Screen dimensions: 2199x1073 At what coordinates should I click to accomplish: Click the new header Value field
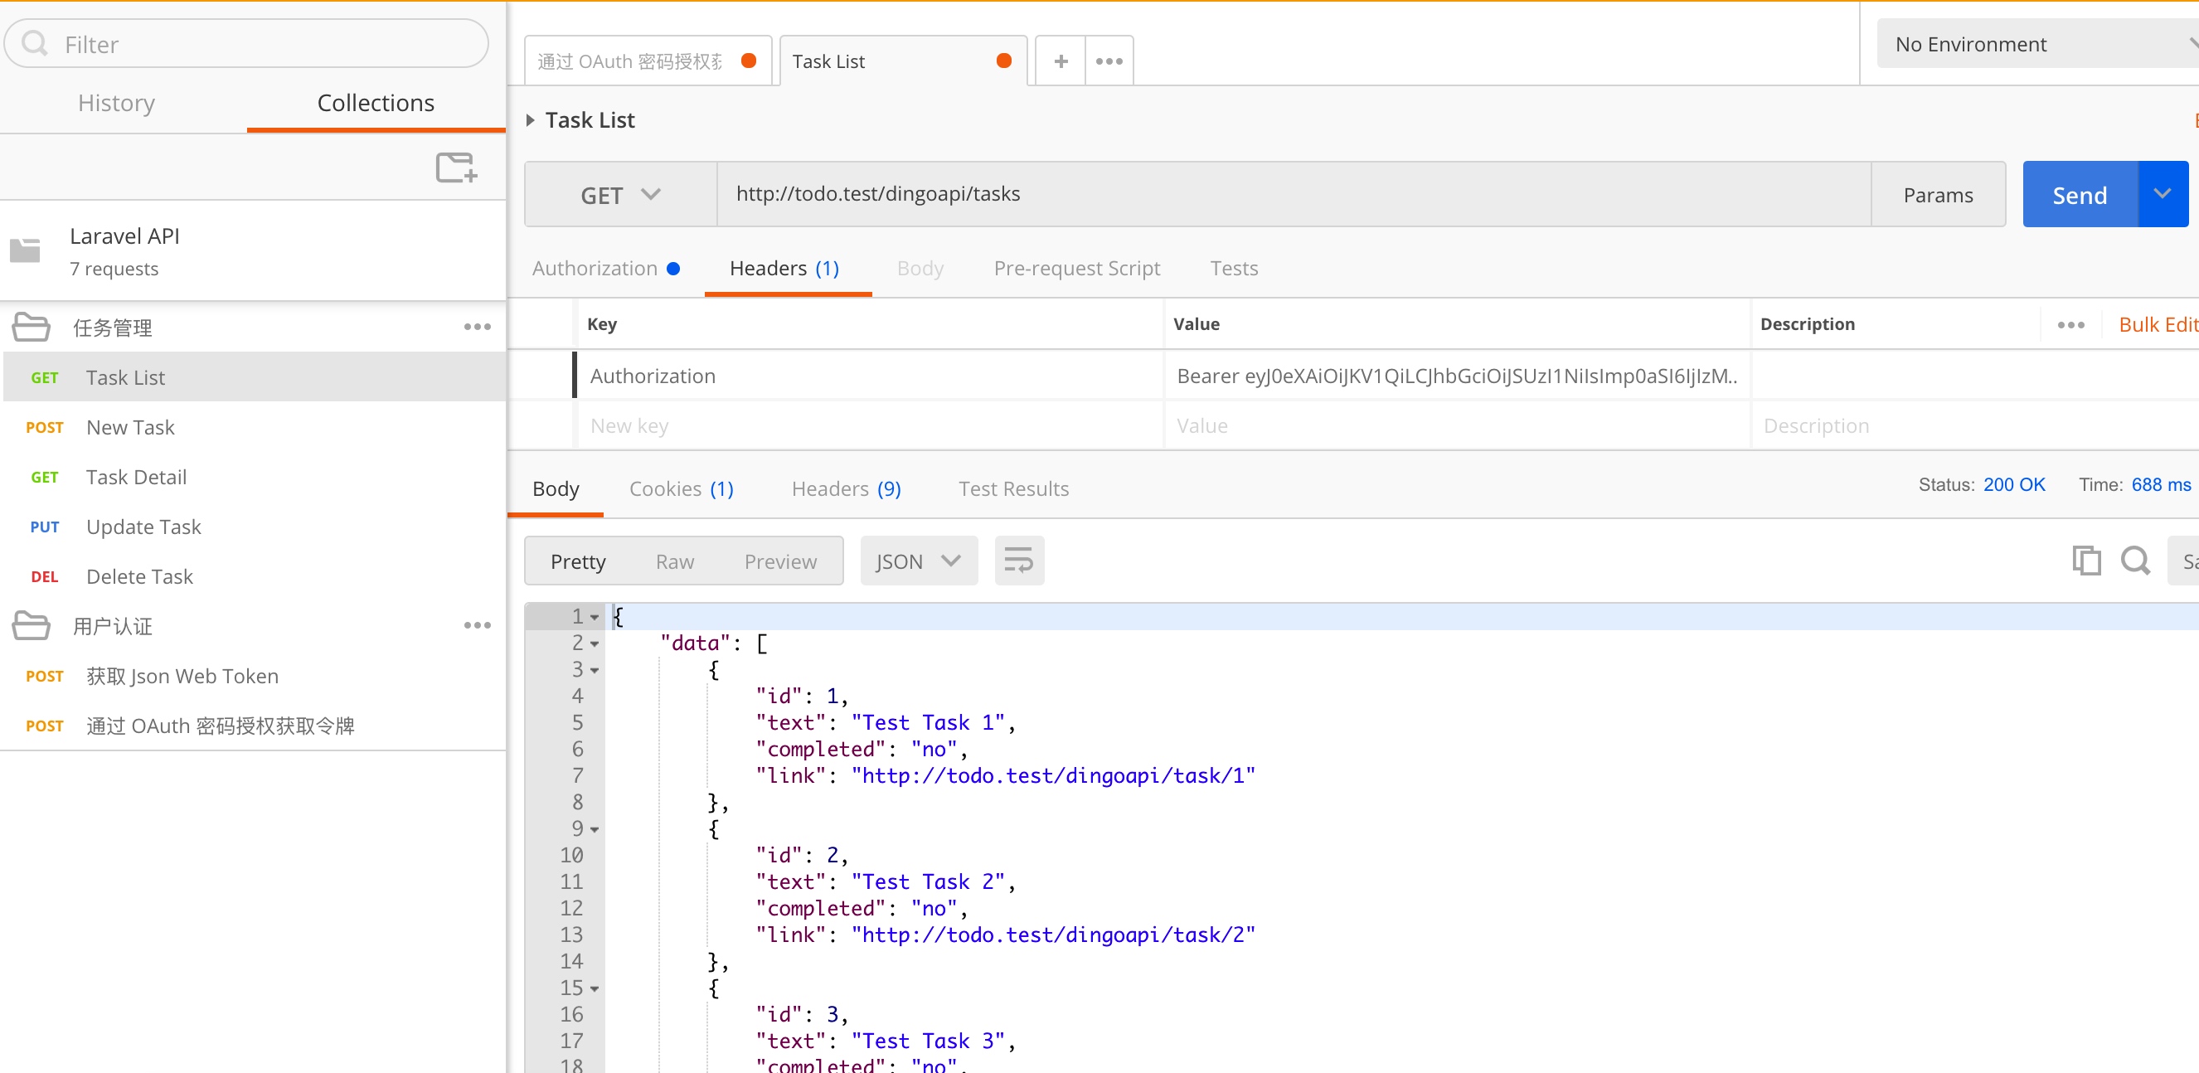click(1457, 425)
